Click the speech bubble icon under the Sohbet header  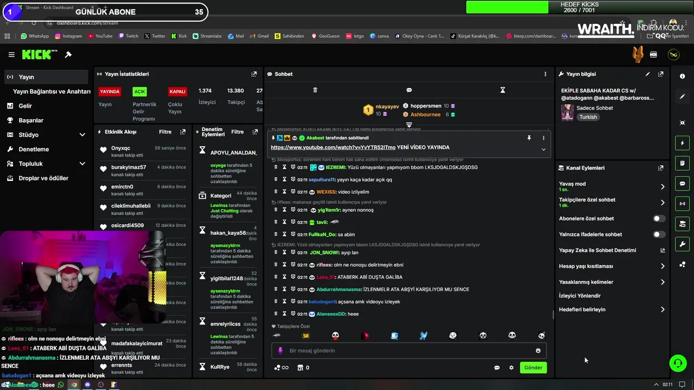(409, 90)
